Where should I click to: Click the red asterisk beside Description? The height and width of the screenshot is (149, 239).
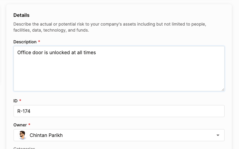[x=39, y=41]
